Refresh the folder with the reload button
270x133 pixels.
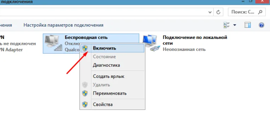coord(218,12)
